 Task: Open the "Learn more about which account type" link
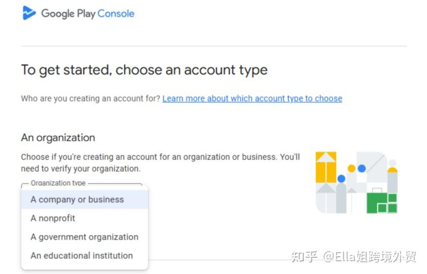(252, 98)
